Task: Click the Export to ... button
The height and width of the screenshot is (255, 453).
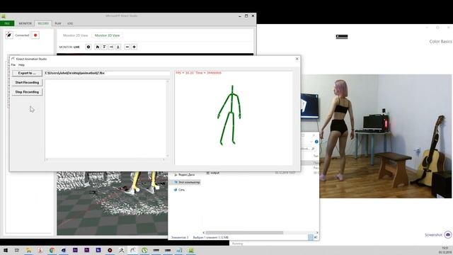Action: click(27, 73)
